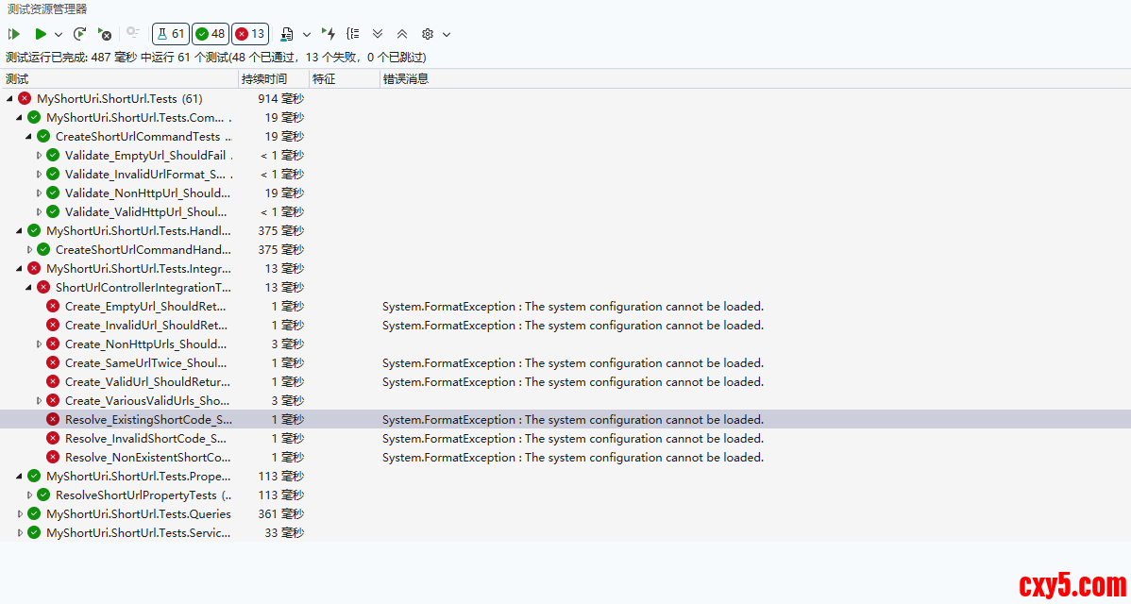The image size is (1131, 604).
Task: Open the Run button dropdown arrow
Action: pyautogui.click(x=59, y=34)
